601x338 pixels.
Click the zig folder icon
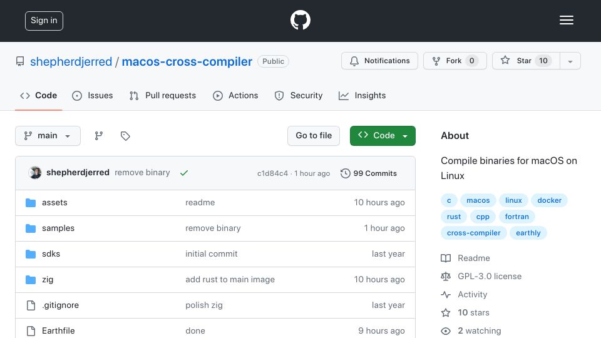[31, 280]
